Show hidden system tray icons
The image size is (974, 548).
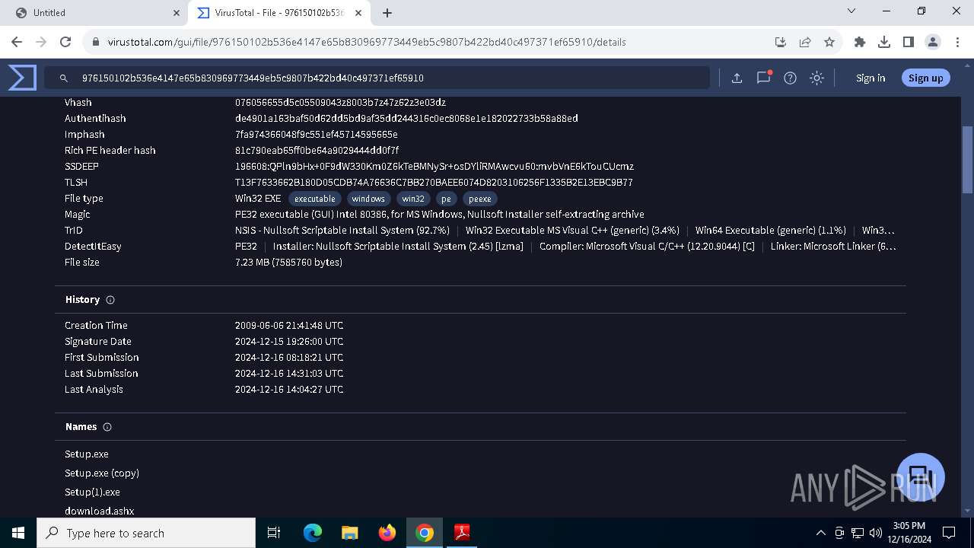tap(820, 533)
